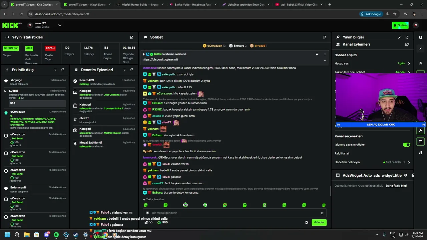Viewport: 427px width, 240px height.
Task: Click the Go live button
Action: pyautogui.click(x=400, y=25)
